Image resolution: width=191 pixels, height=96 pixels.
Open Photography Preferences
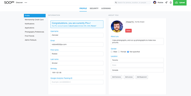[x=34, y=32]
